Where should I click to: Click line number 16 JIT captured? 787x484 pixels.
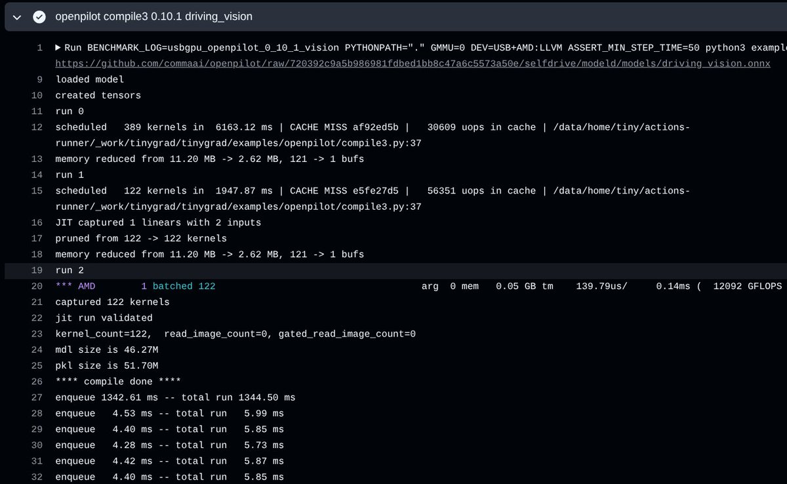(37, 222)
